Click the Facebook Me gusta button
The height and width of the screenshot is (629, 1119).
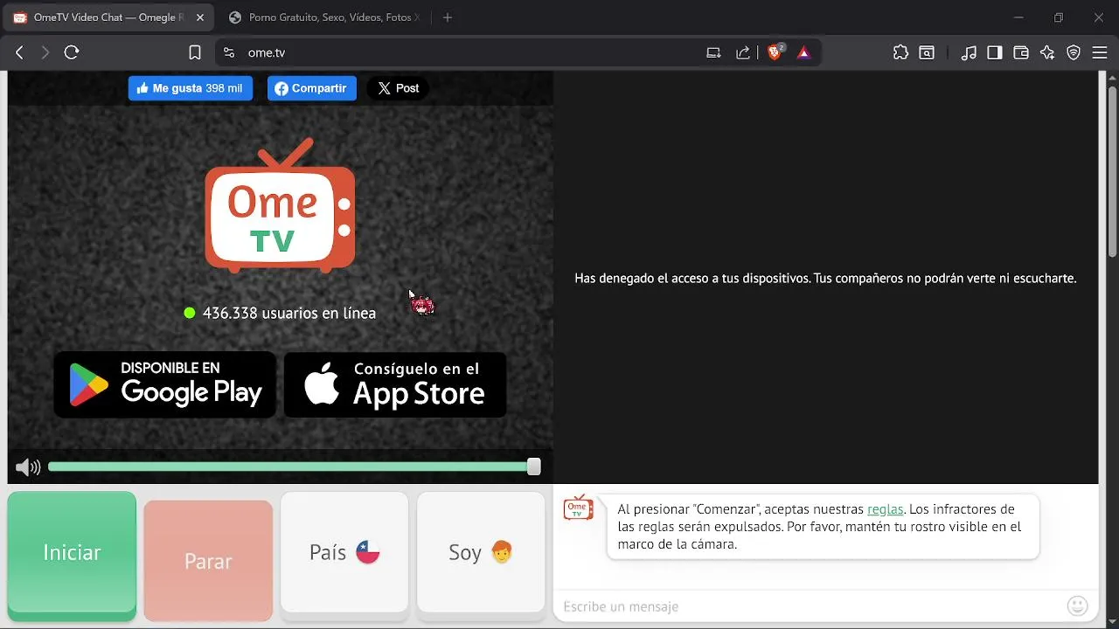point(191,88)
